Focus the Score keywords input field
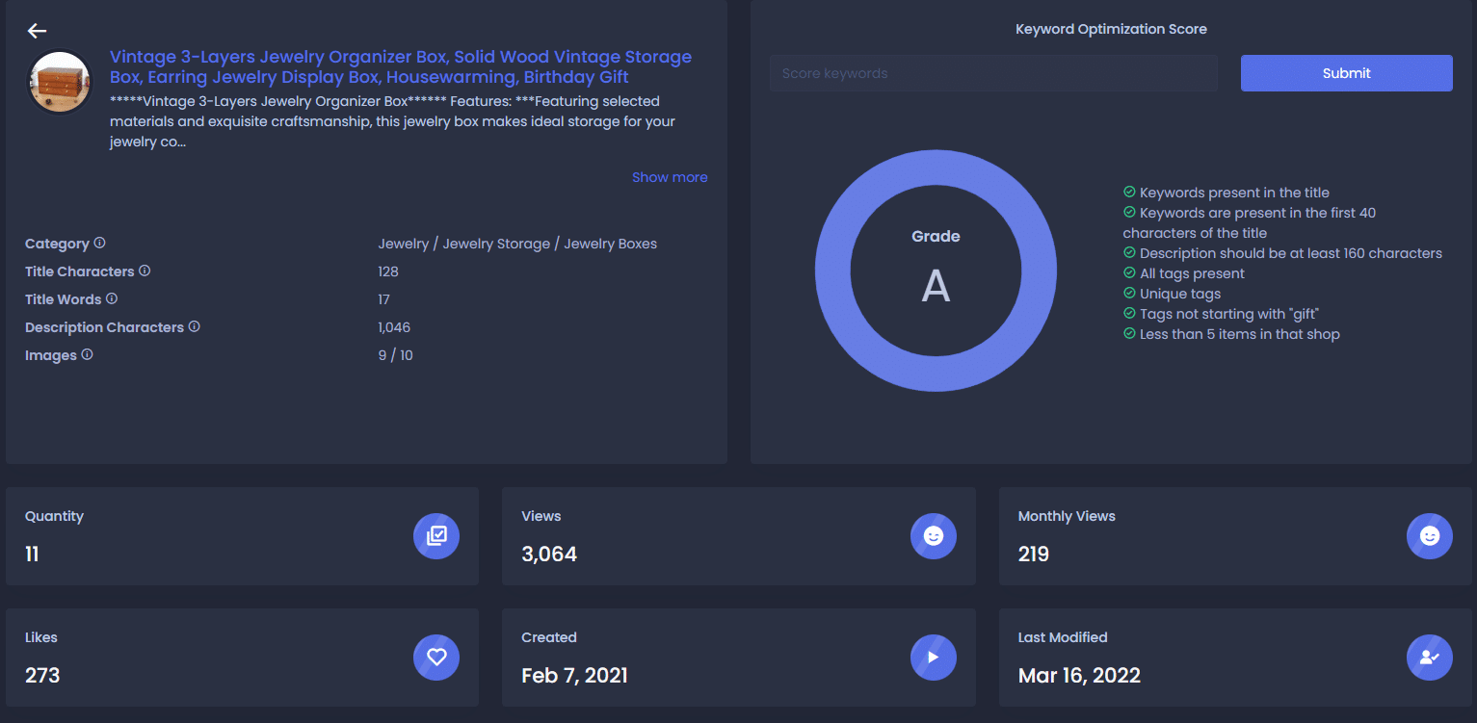1477x723 pixels. click(x=993, y=73)
